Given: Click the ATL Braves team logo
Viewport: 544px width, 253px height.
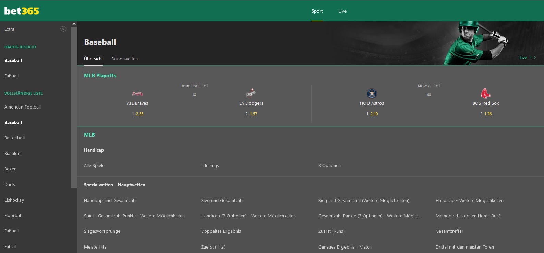Looking at the screenshot, I should tap(137, 93).
